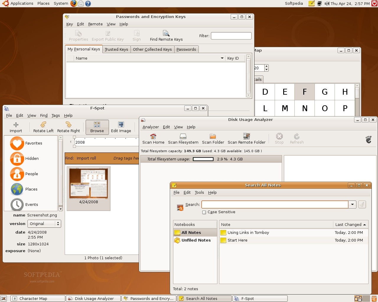Click the clear search icon in Search All Notes
This screenshot has height=302, width=378.
362,204
